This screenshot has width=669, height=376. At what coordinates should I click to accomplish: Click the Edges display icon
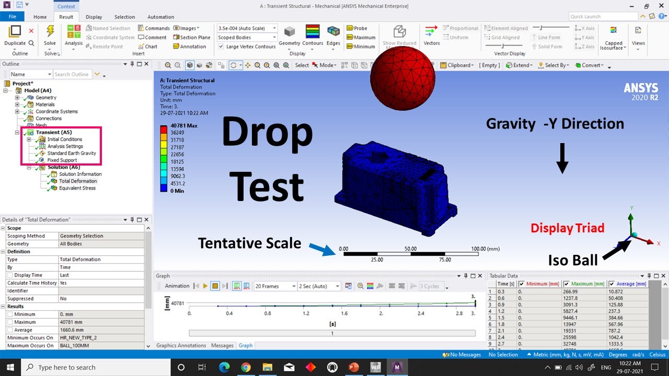click(333, 31)
